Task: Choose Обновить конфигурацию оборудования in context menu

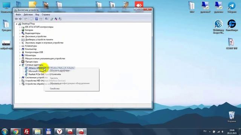Action: tap(72, 83)
